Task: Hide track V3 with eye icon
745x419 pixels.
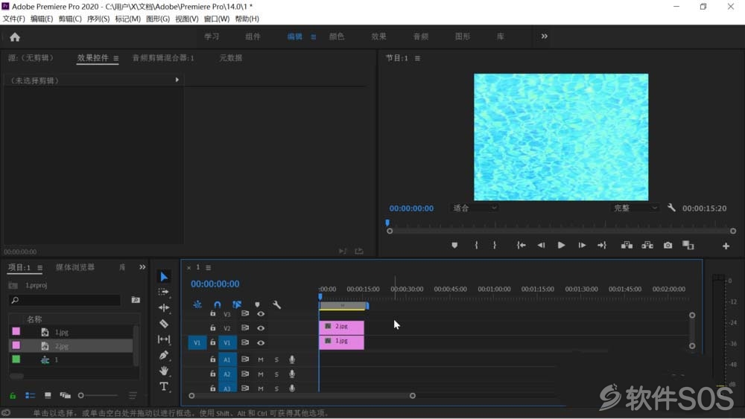Action: pyautogui.click(x=261, y=313)
